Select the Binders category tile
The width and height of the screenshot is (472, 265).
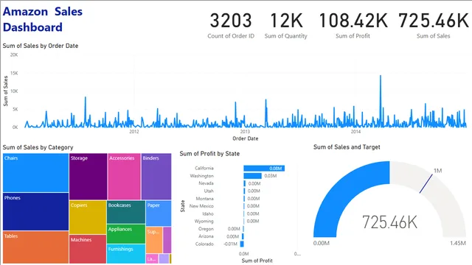click(x=156, y=177)
